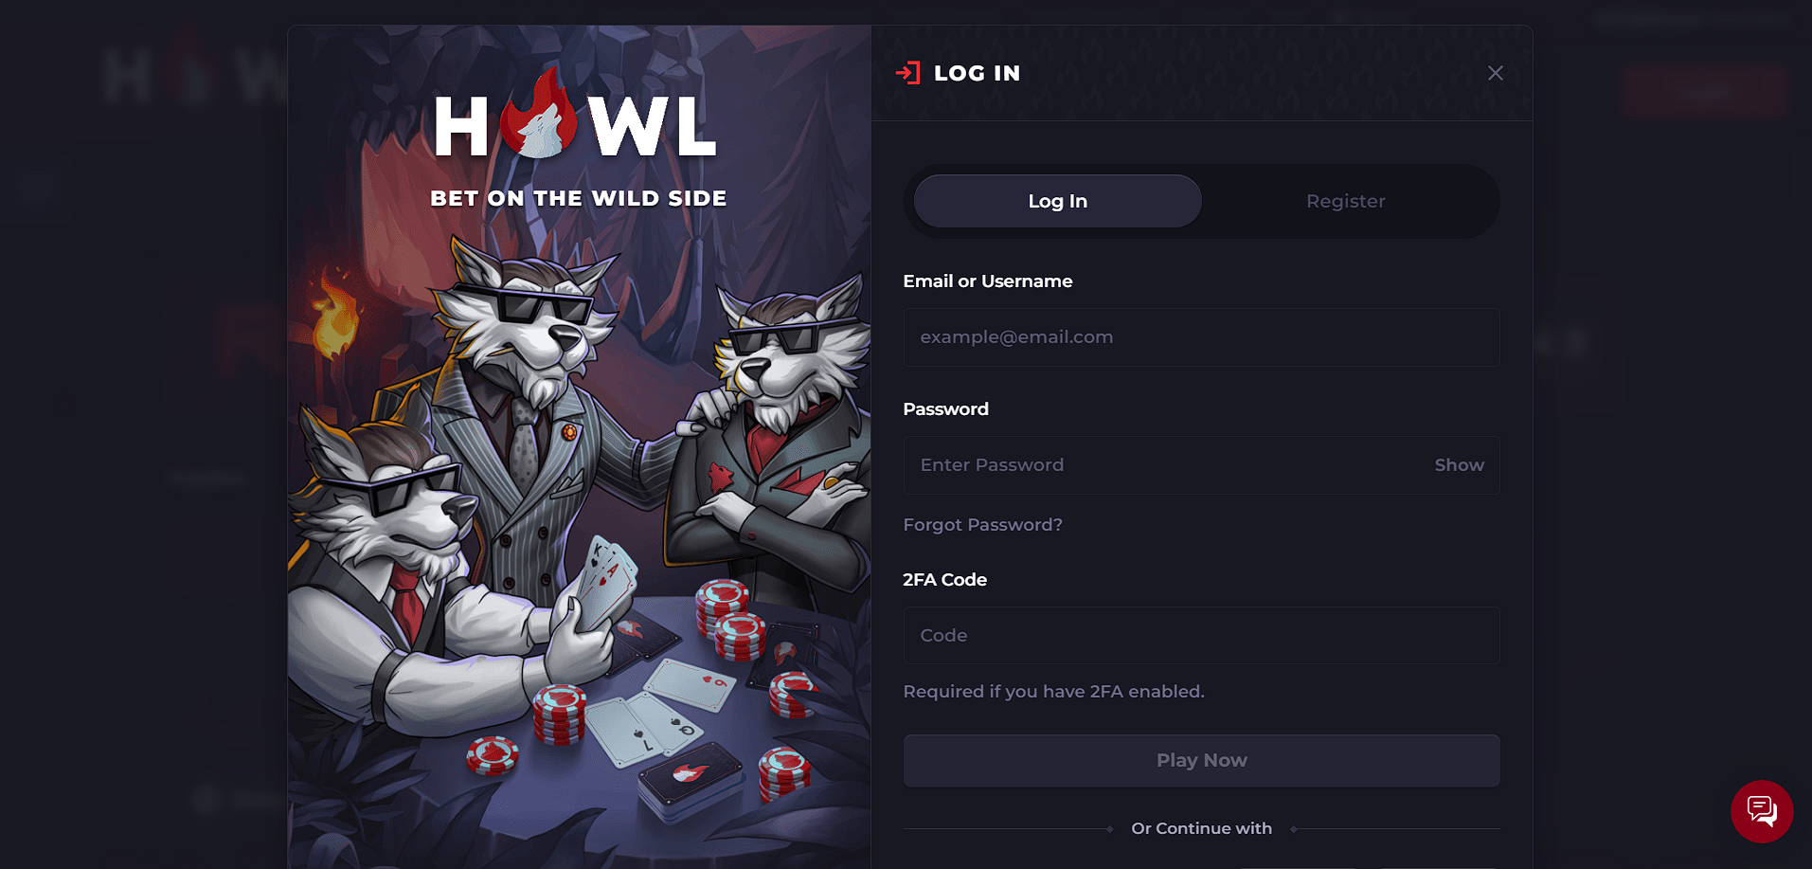The image size is (1812, 869).
Task: Click the 'Required if you have 2FA enabled' note
Action: pyautogui.click(x=1053, y=692)
